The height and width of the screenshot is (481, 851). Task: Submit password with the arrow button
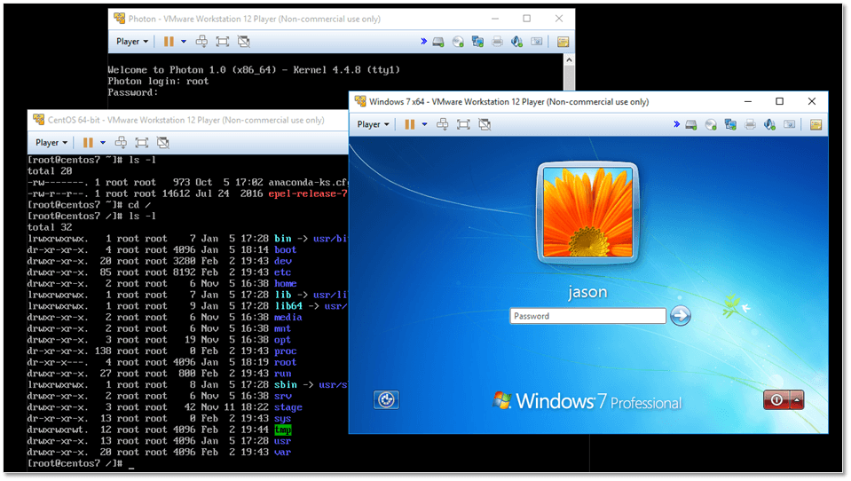680,315
